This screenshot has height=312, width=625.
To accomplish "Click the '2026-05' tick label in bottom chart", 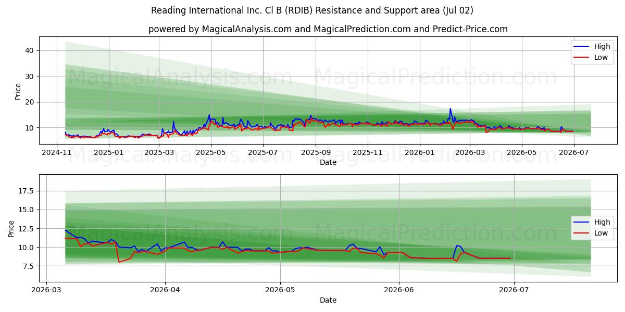I will point(280,290).
